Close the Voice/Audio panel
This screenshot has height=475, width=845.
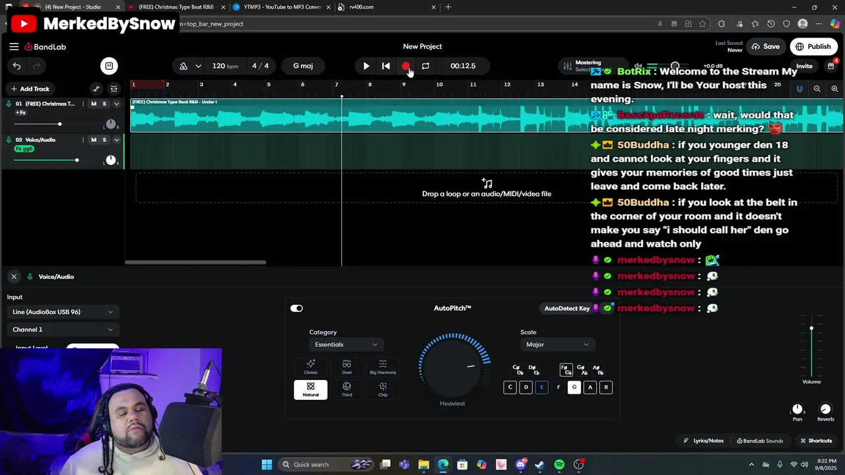[x=14, y=277]
